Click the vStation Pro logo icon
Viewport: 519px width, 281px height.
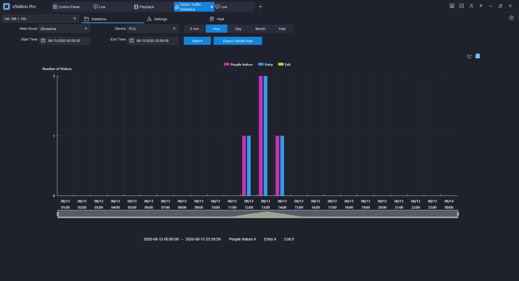coord(6,6)
